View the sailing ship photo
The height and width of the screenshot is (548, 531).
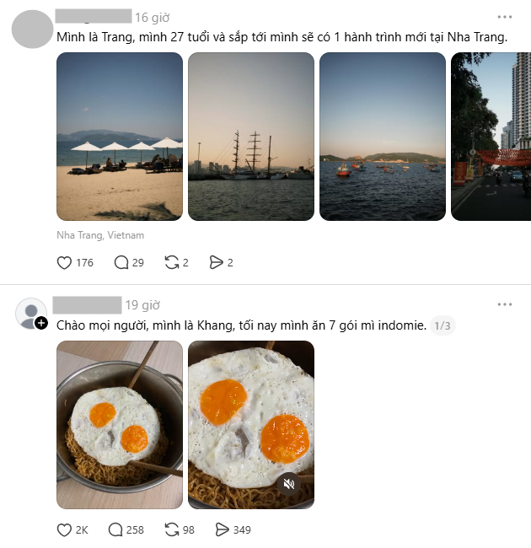coord(251,137)
